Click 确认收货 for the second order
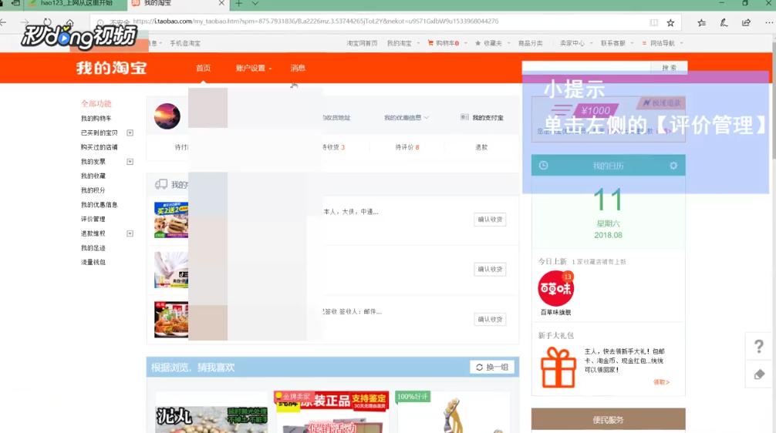The image size is (776, 433). point(490,270)
